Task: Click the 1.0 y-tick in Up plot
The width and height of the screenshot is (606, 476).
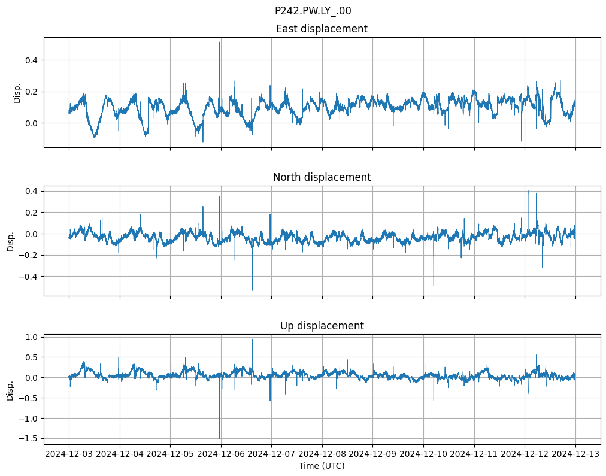Action: [x=32, y=337]
